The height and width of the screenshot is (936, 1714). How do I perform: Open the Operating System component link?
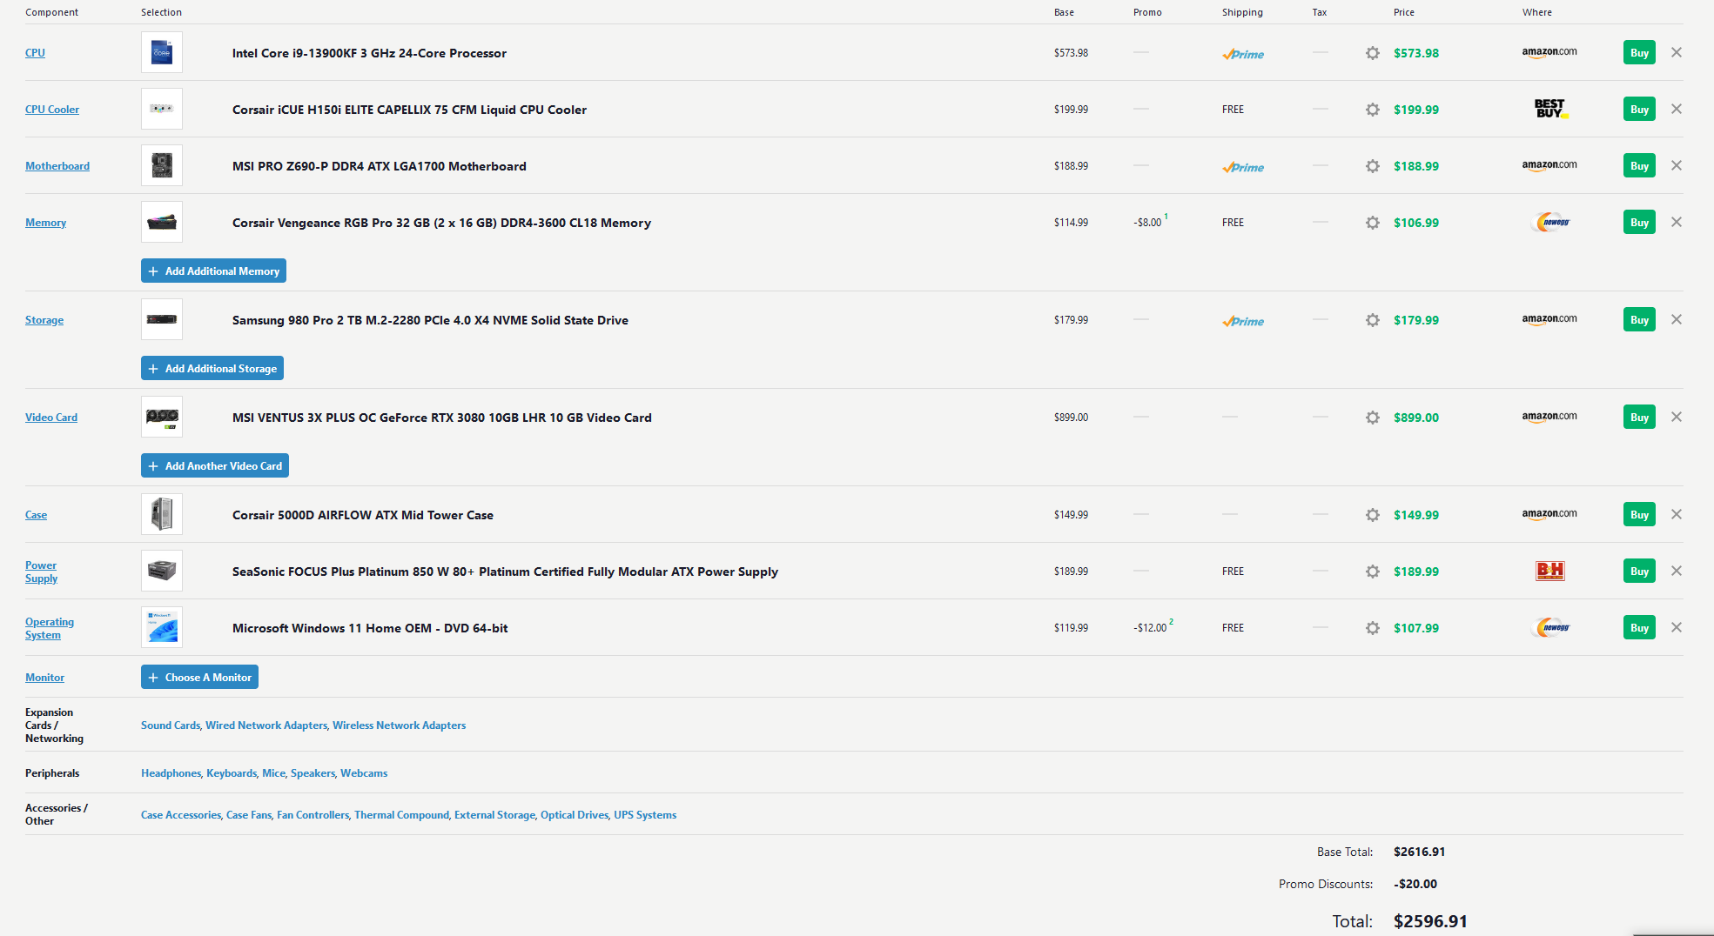[50, 628]
